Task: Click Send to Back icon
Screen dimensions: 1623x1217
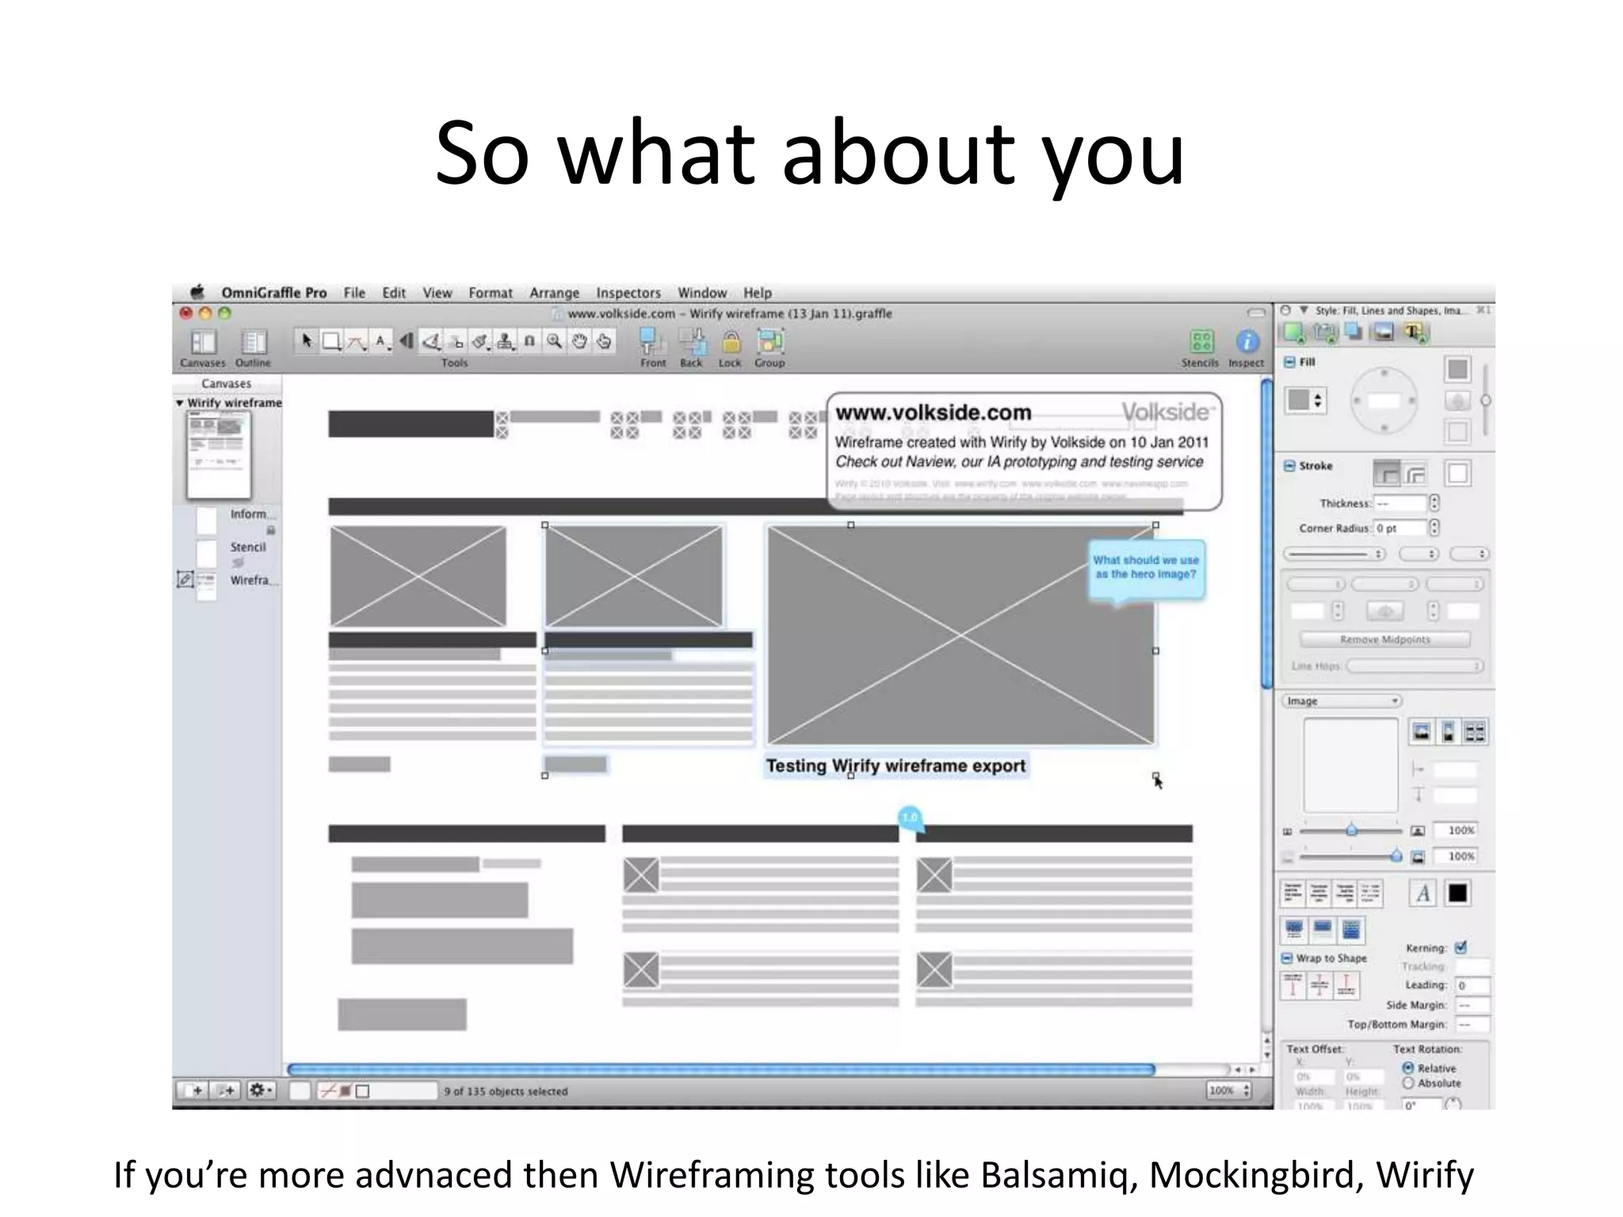Action: pyautogui.click(x=692, y=341)
